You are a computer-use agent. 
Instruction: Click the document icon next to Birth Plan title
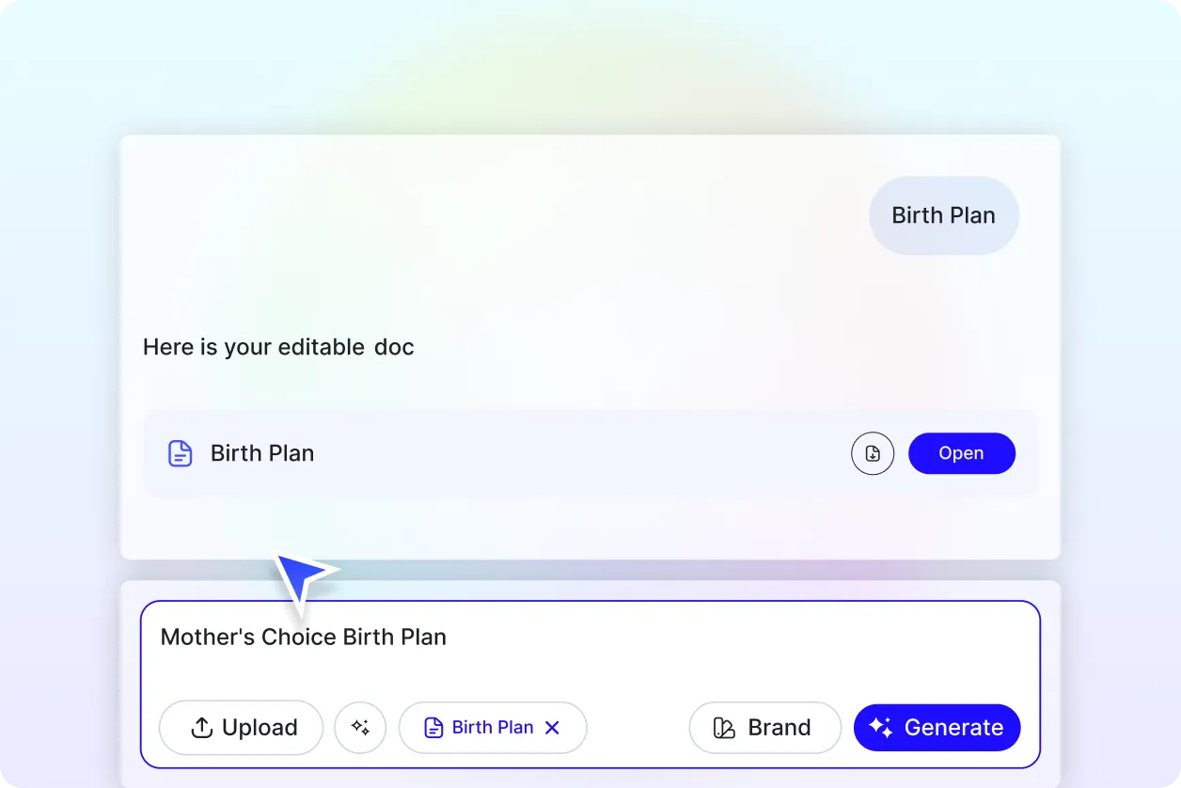point(180,453)
